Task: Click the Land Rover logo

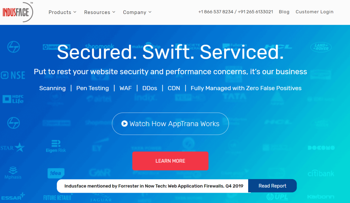Action: [x=321, y=47]
